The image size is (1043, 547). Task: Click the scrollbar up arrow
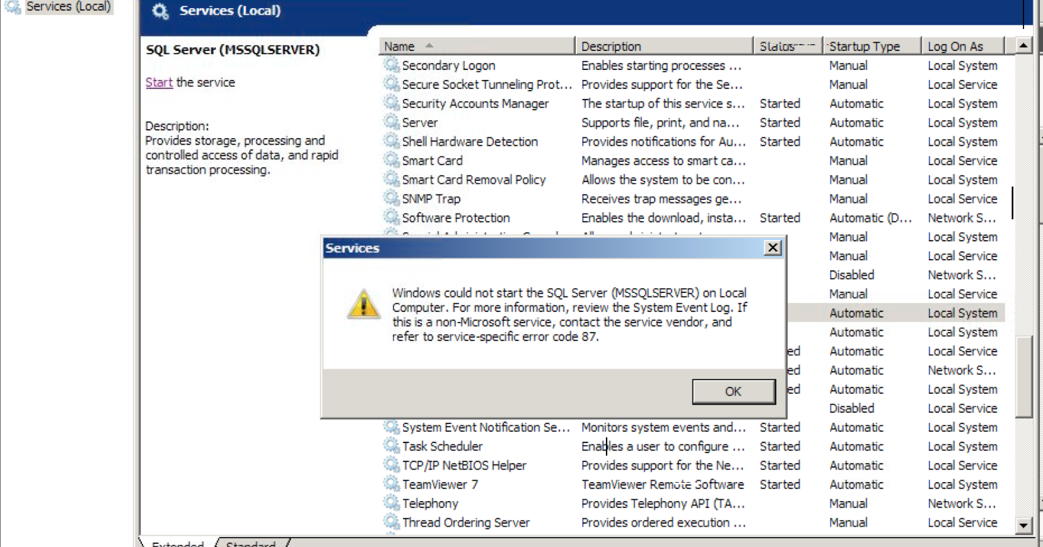pos(1023,45)
